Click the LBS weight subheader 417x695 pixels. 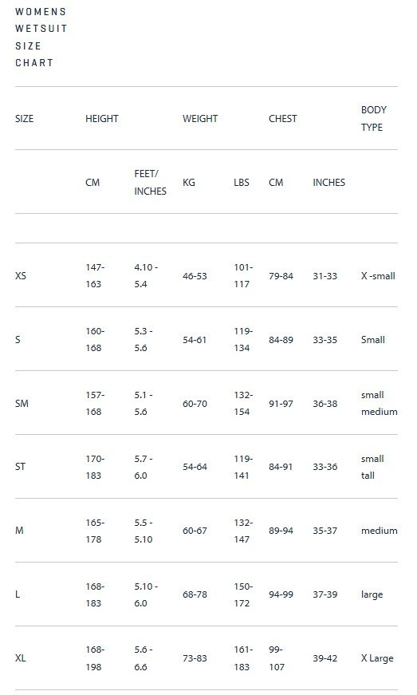[x=242, y=183]
